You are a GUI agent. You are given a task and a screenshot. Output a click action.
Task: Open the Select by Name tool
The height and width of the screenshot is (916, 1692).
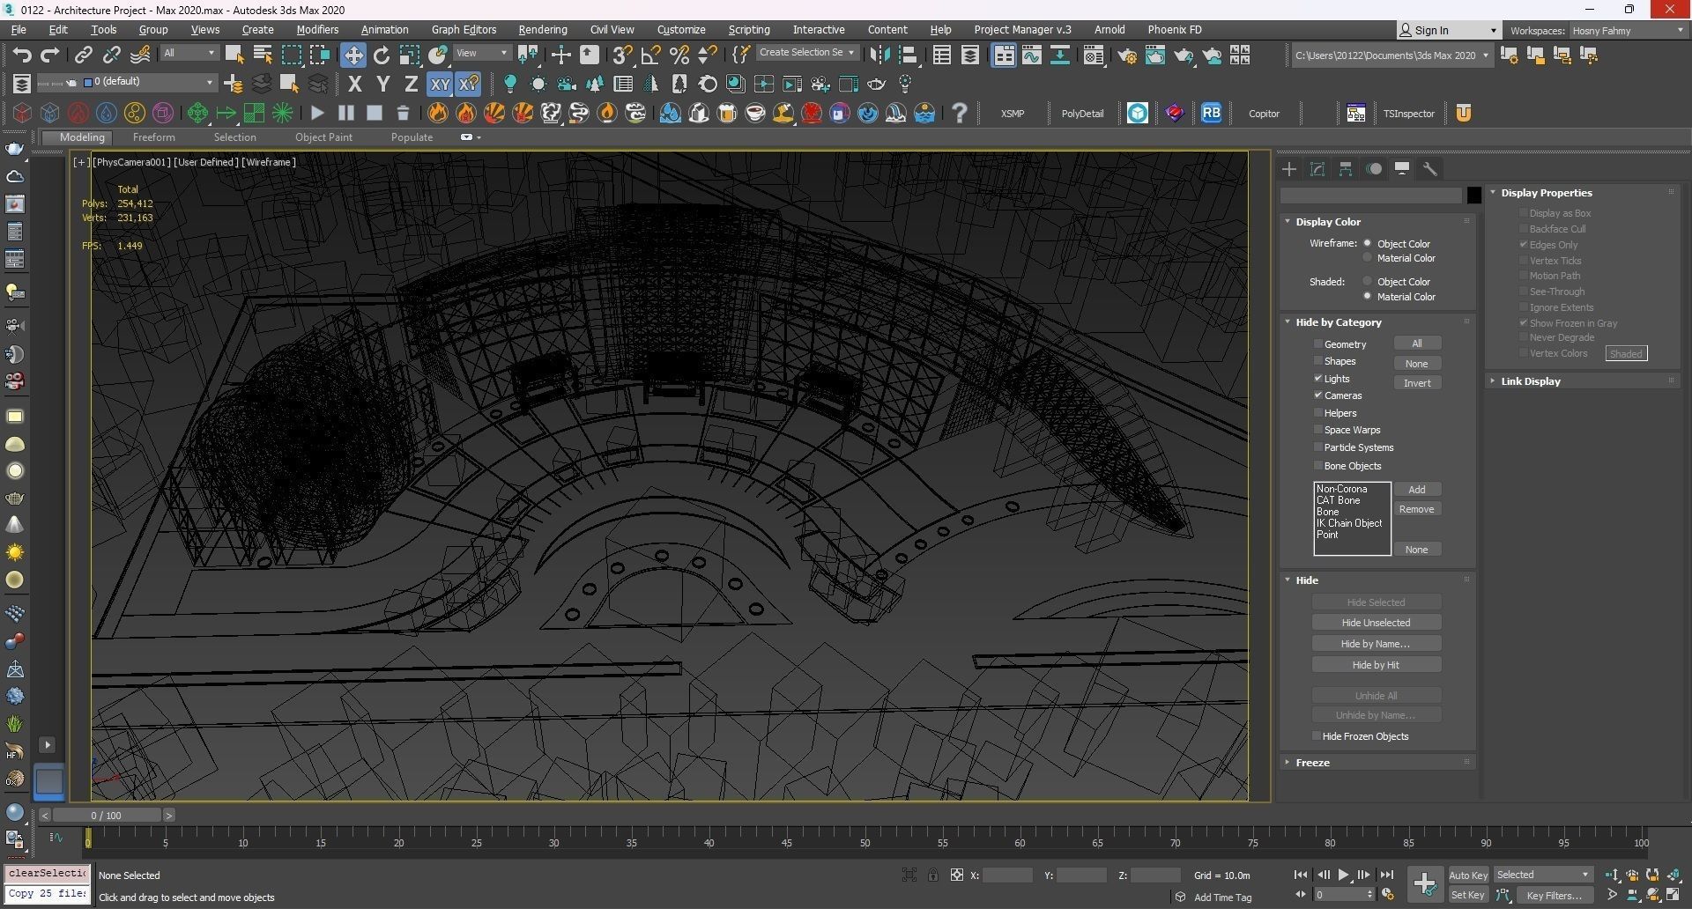(x=263, y=55)
